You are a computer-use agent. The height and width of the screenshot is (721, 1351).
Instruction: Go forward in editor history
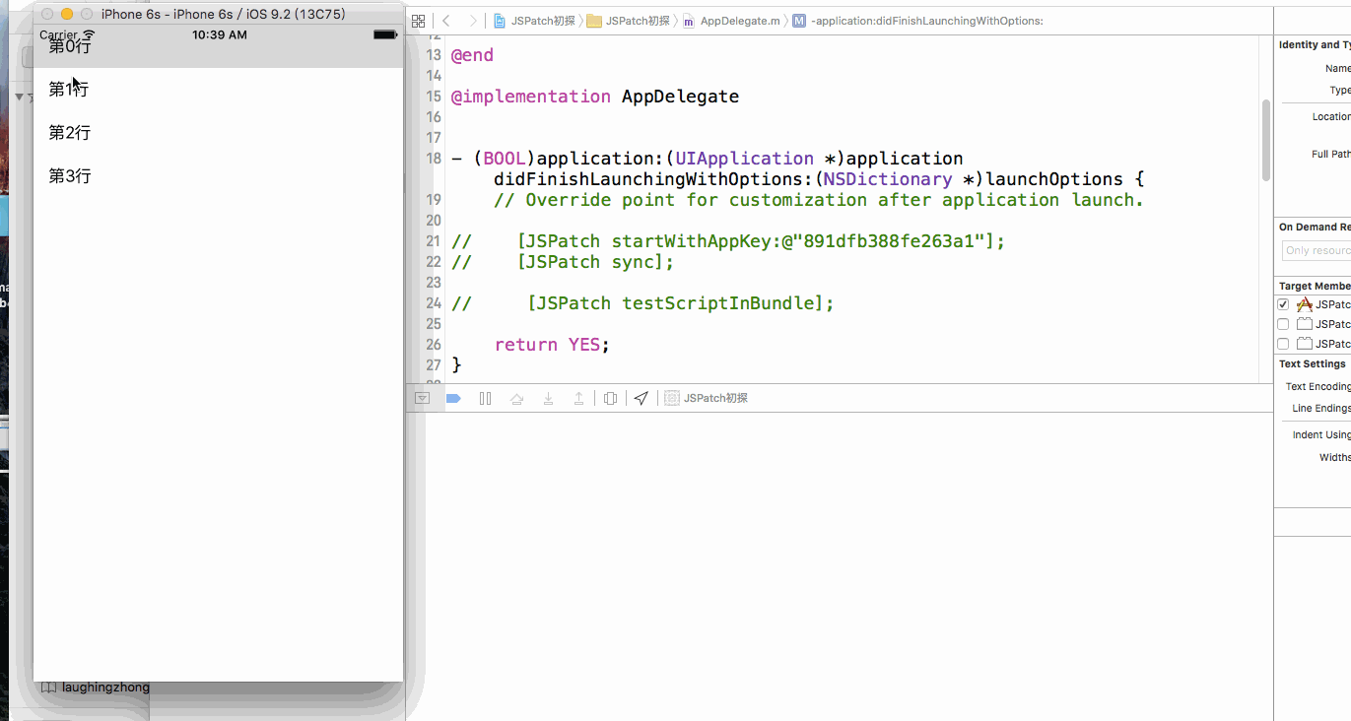pyautogui.click(x=473, y=21)
